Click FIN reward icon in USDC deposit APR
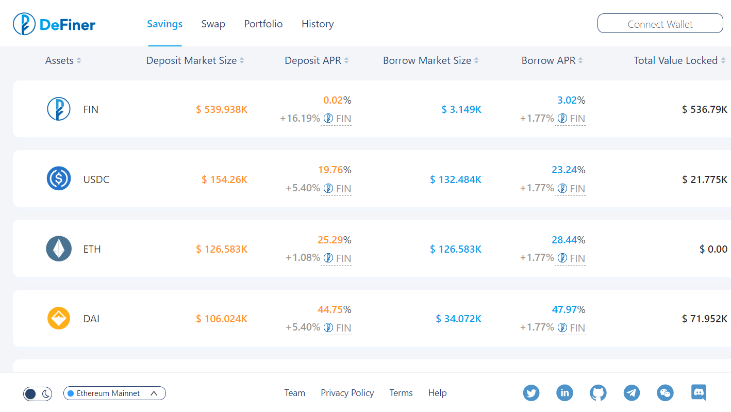The width and height of the screenshot is (731, 412). pos(328,188)
